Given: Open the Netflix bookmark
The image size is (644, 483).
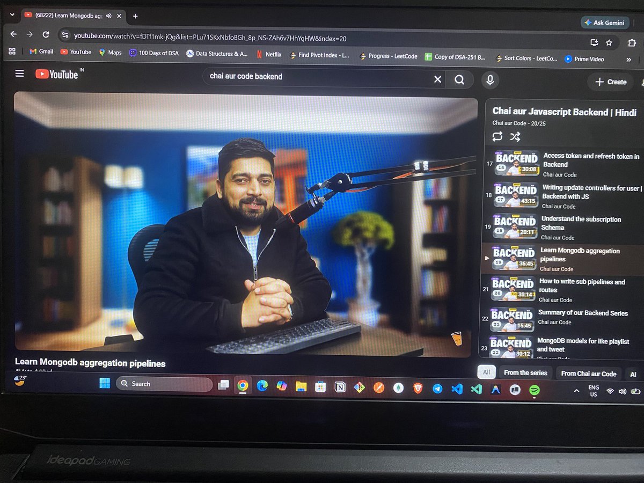Looking at the screenshot, I should (268, 54).
